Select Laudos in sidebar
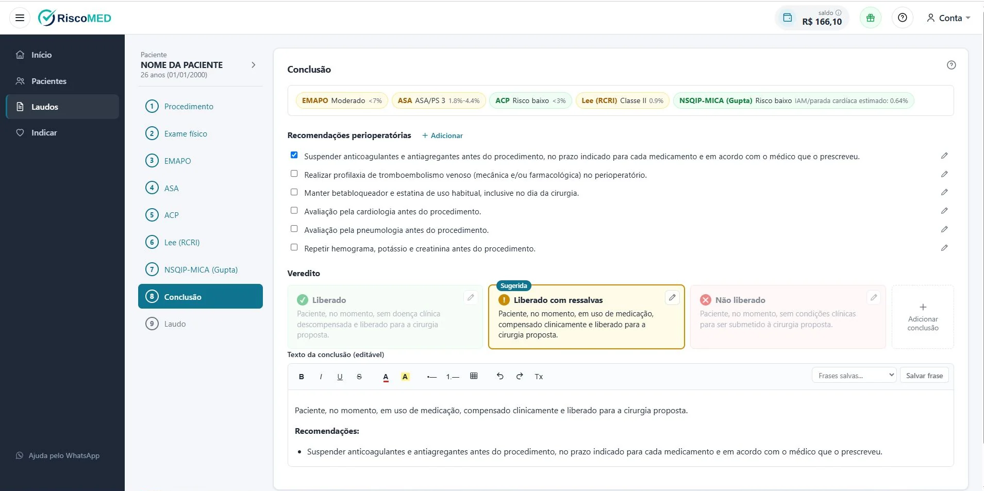This screenshot has width=984, height=491. click(x=62, y=107)
